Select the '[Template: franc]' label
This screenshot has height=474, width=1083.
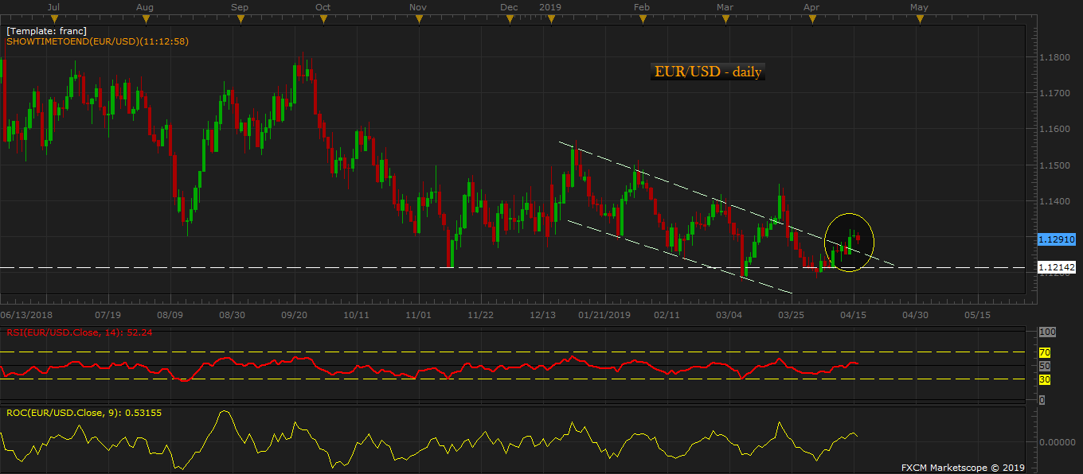pyautogui.click(x=46, y=31)
